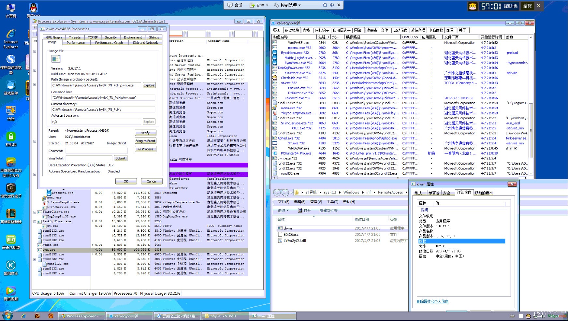The image size is (568, 321).
Task: Close the 普通计费 timer widget with X
Action: 539,6
